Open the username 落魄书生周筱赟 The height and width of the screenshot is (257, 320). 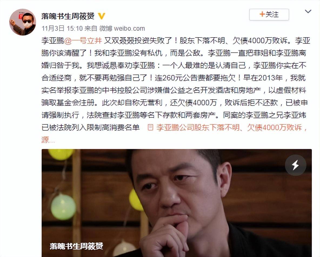(x=68, y=16)
